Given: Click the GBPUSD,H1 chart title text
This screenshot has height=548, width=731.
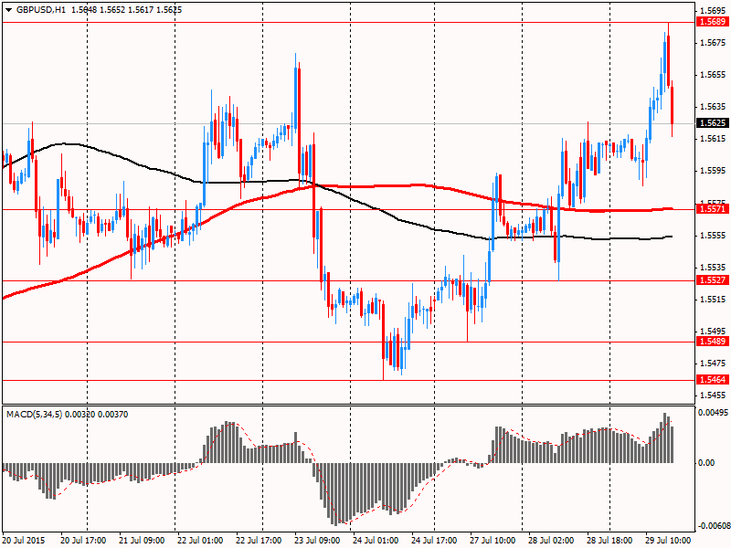Looking at the screenshot, I should coord(40,9).
